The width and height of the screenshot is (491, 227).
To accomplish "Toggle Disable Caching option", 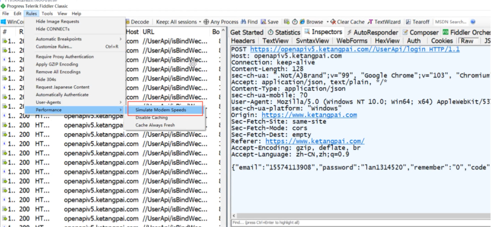I will (x=152, y=118).
